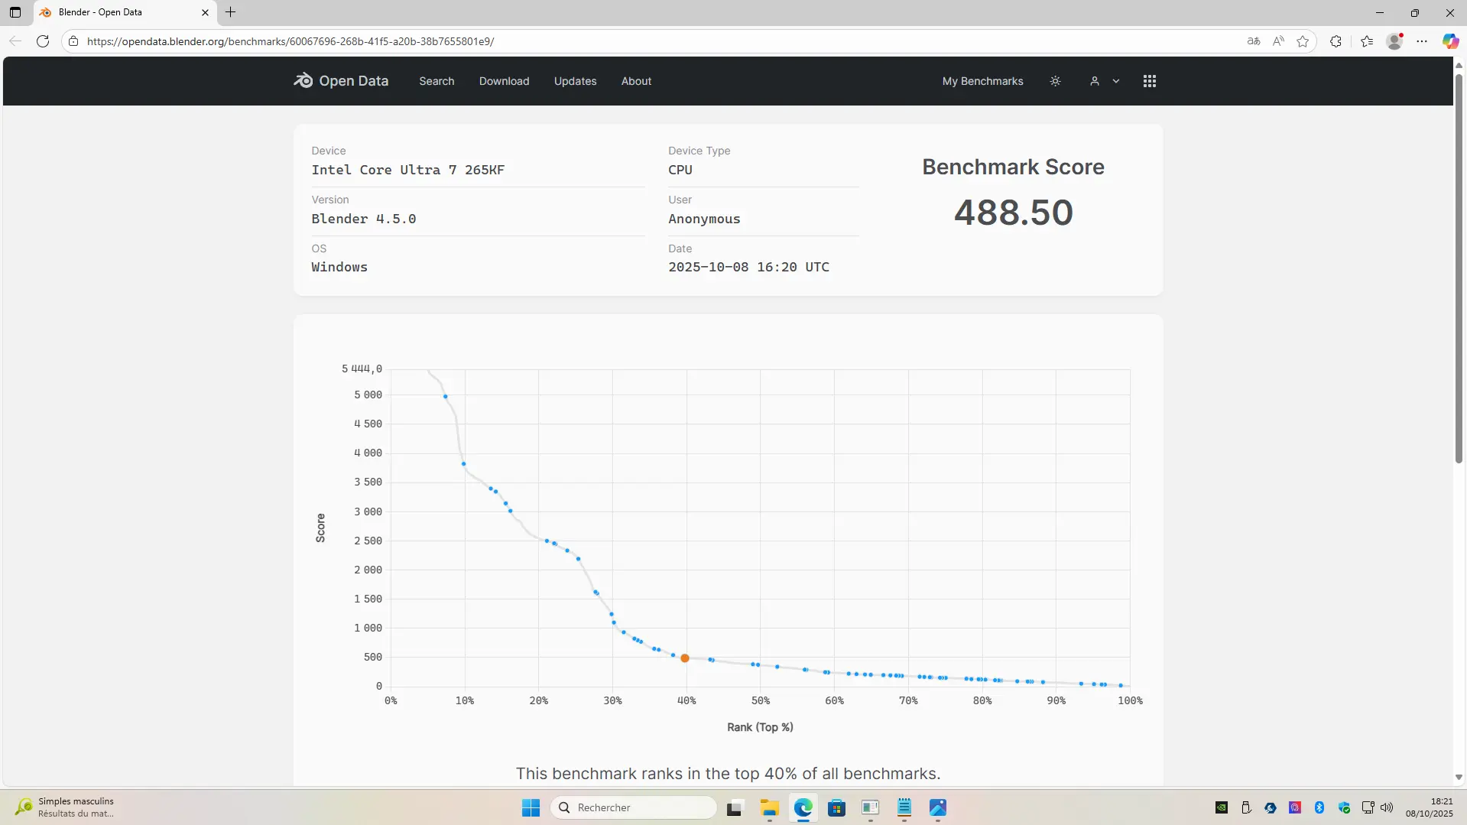This screenshot has height=825, width=1467.
Task: Select the OS value Windows
Action: [339, 267]
